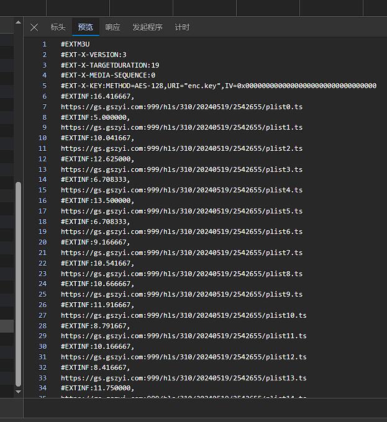This screenshot has height=422, width=387.
Task: Click the #EXT-X-MEDIA-SEQUENCE:0 line
Action: [108, 75]
